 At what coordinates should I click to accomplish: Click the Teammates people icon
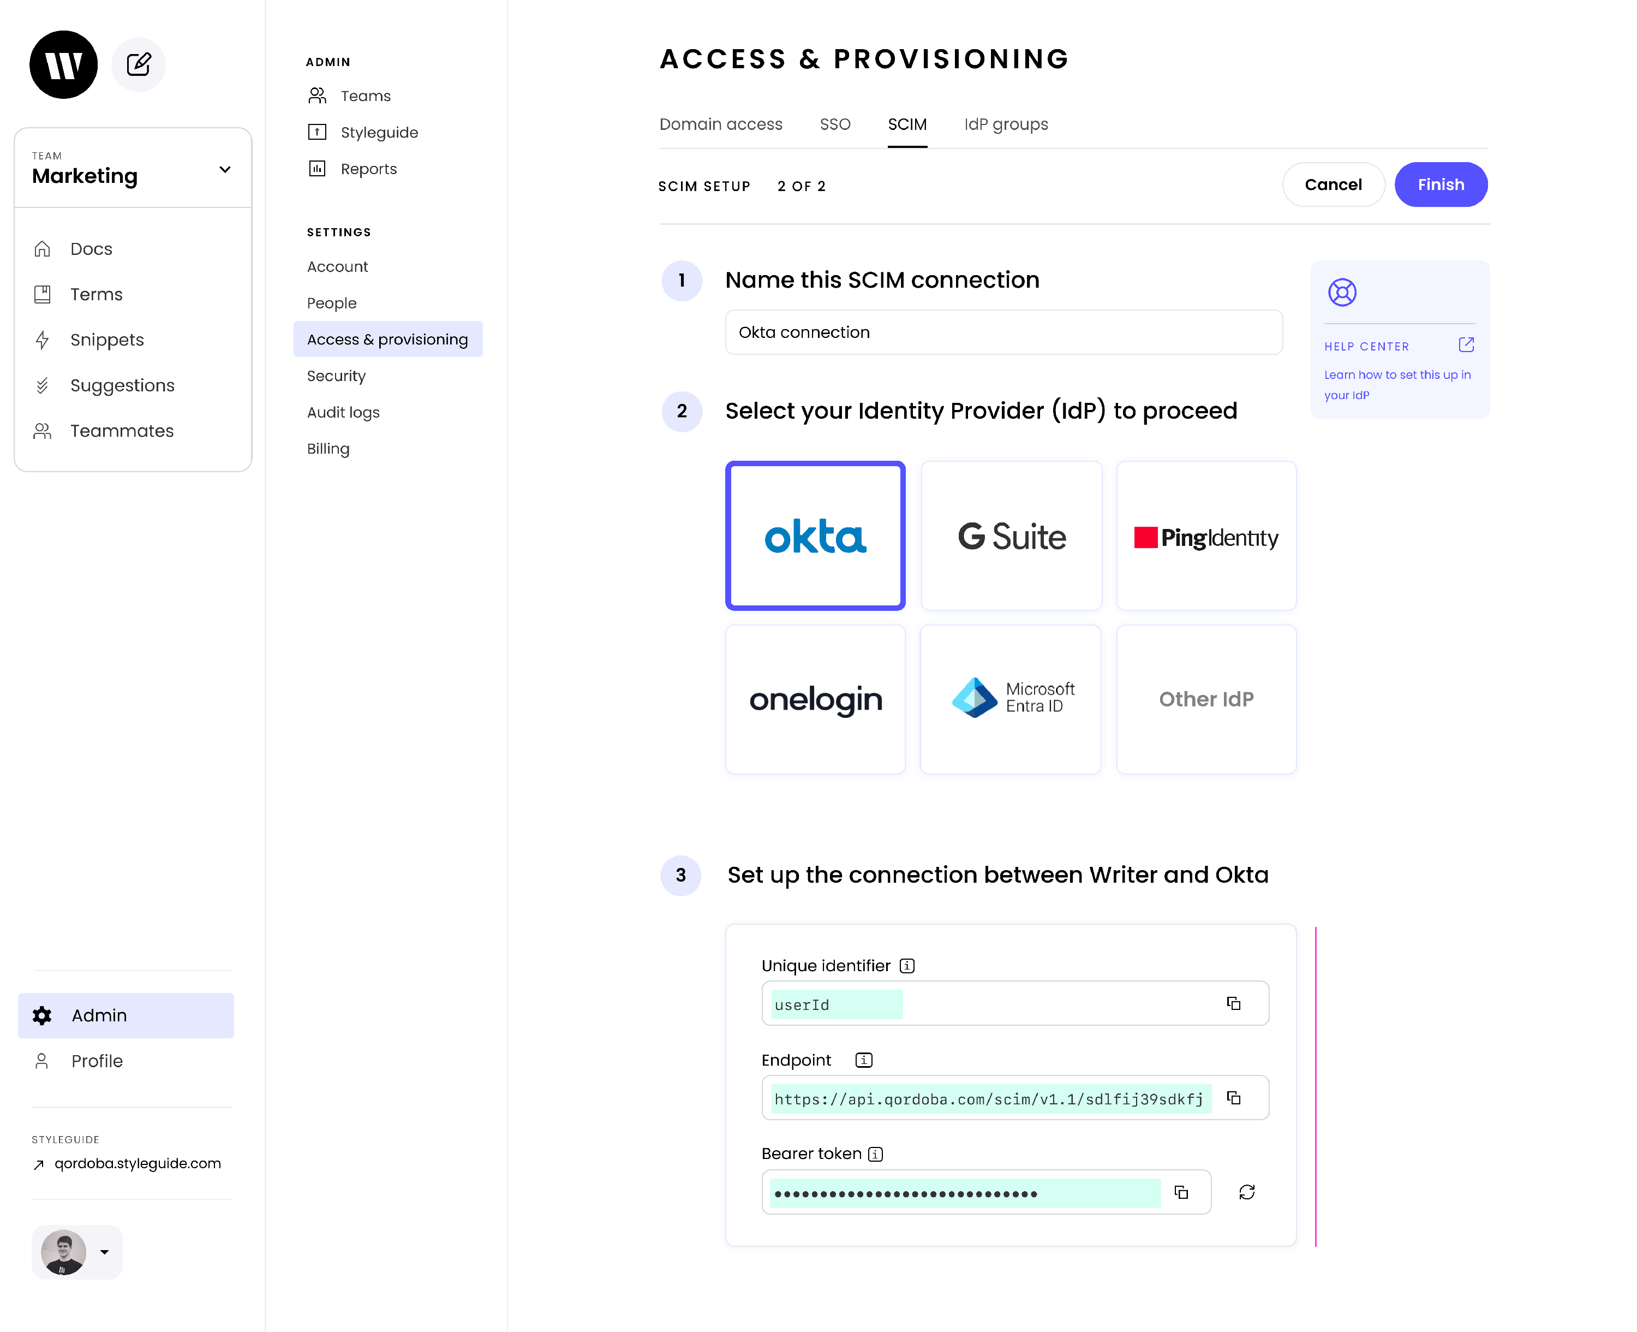pyautogui.click(x=43, y=431)
